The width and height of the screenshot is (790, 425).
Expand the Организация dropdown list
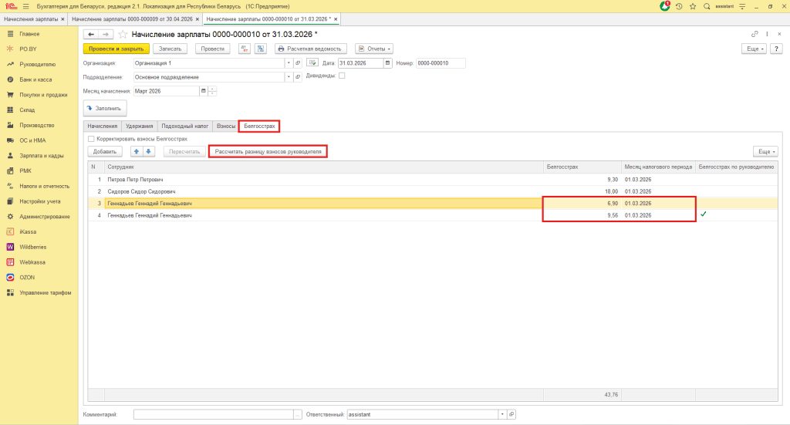(x=289, y=63)
